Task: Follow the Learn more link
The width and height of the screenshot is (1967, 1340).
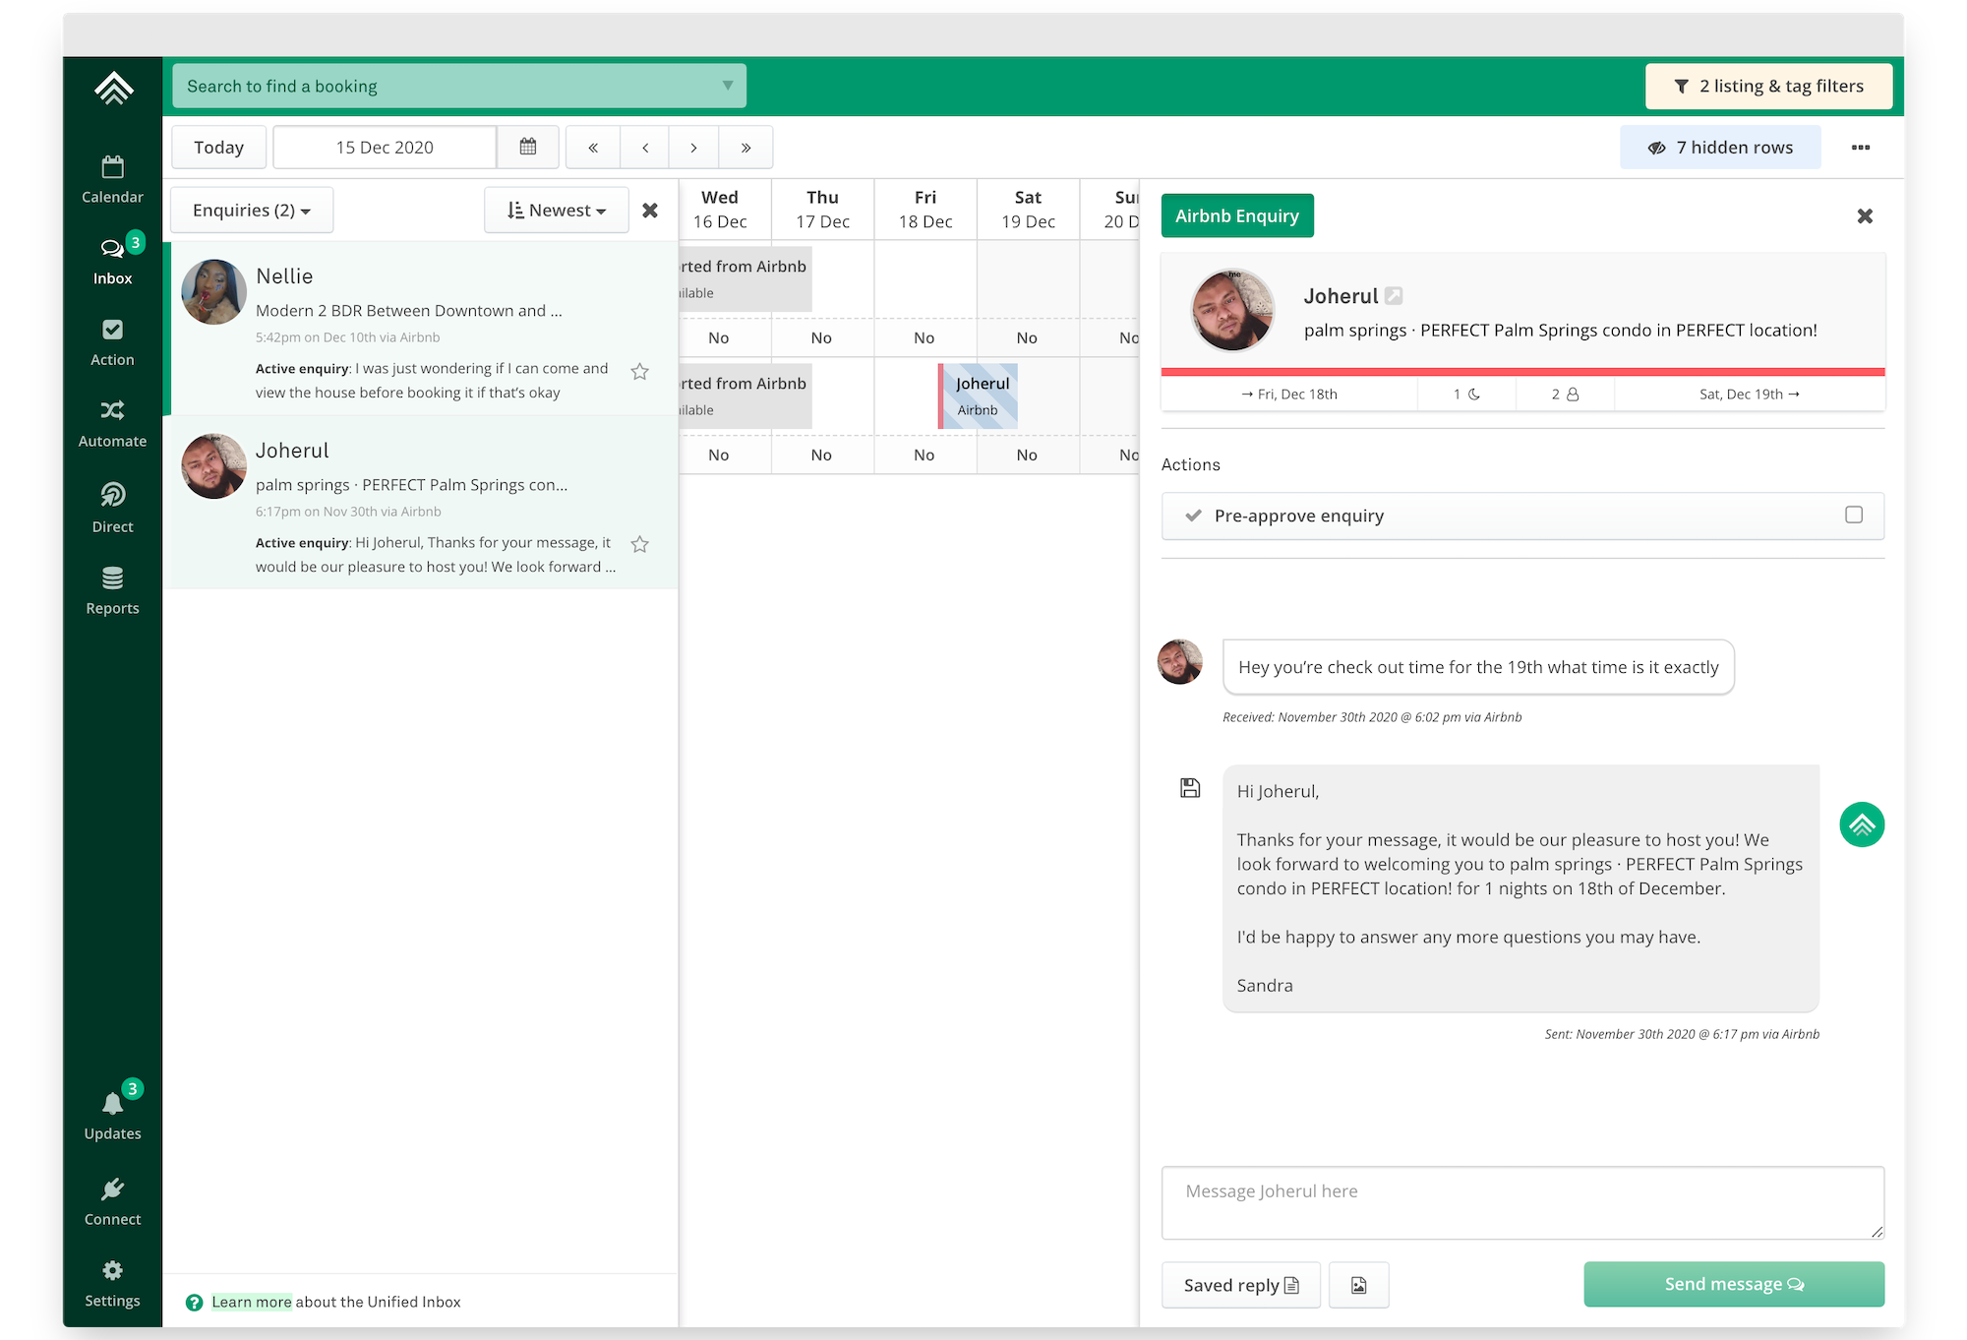Action: (x=252, y=1302)
